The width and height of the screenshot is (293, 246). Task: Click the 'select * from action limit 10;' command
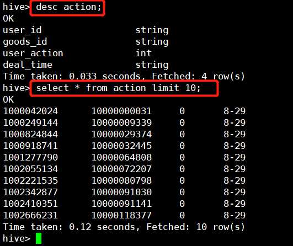(118, 88)
